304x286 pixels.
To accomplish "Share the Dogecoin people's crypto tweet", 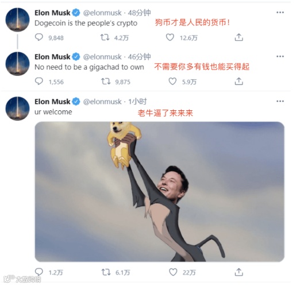I will (x=238, y=37).
